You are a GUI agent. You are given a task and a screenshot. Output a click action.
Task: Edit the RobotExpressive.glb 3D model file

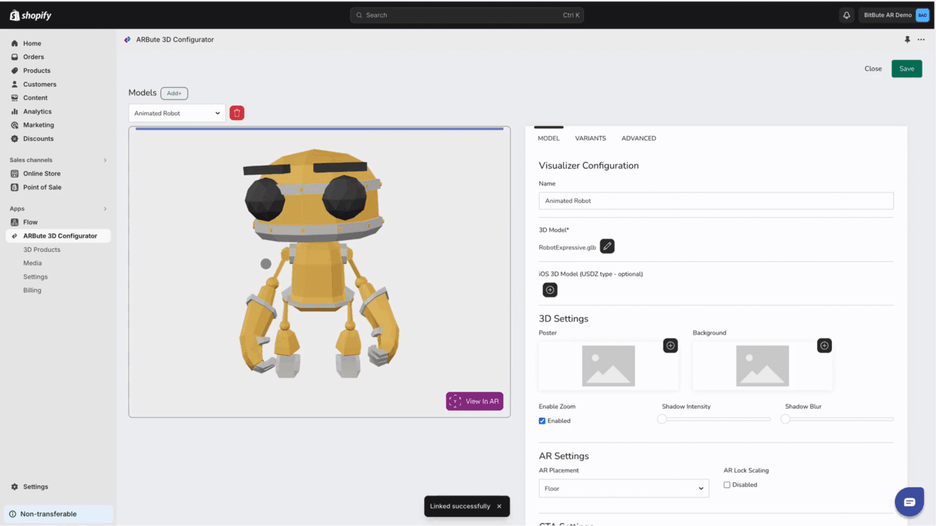click(607, 246)
